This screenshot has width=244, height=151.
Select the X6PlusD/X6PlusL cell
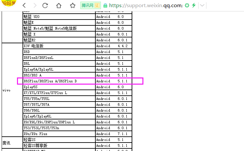click(59, 58)
